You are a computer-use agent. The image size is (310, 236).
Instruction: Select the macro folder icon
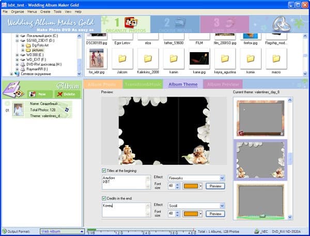pyautogui.click(x=276, y=58)
